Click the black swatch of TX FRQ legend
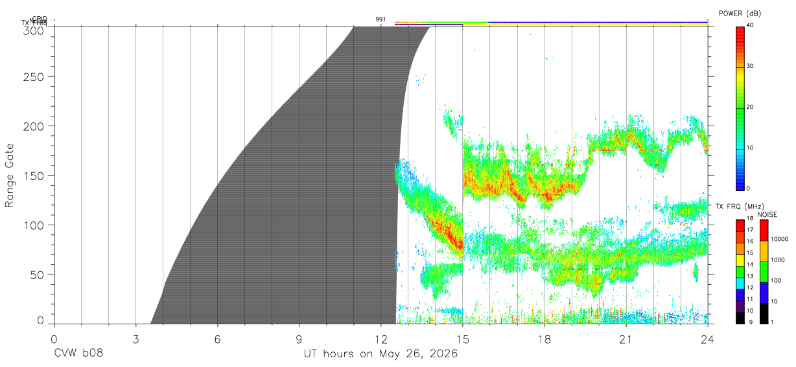Screen dimensions: 796x367 click(740, 318)
